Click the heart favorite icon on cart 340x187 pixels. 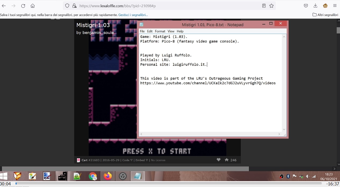coord(219,160)
